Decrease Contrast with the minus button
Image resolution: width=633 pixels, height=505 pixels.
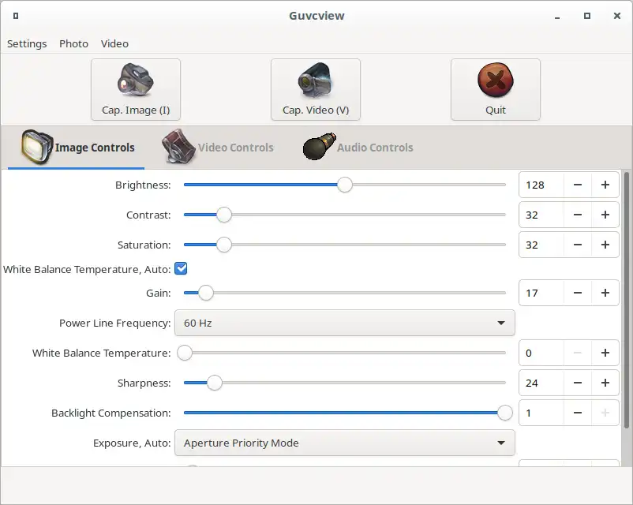point(578,215)
